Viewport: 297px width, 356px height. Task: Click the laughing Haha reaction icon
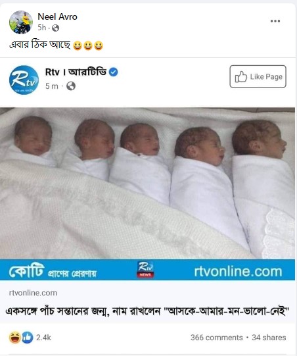pyautogui.click(x=15, y=338)
